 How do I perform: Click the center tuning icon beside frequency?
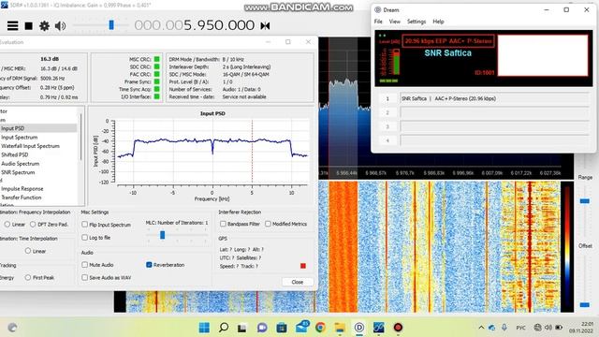pos(265,25)
